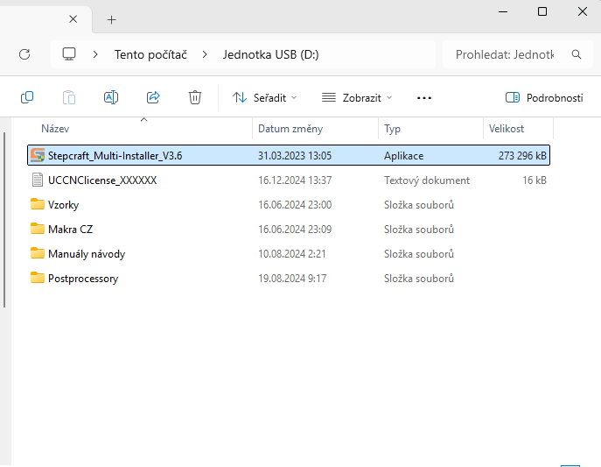
Task: Click the computer monitor icon in address bar
Action: (x=69, y=54)
